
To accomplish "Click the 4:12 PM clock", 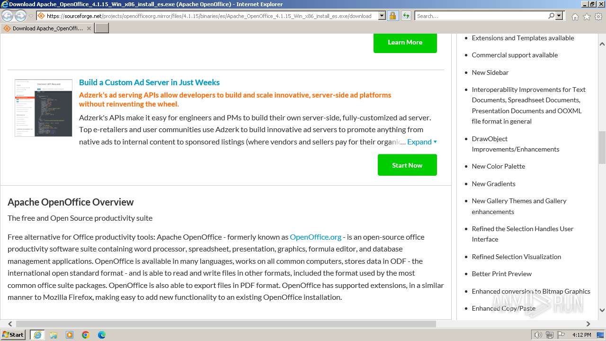I will [x=581, y=335].
